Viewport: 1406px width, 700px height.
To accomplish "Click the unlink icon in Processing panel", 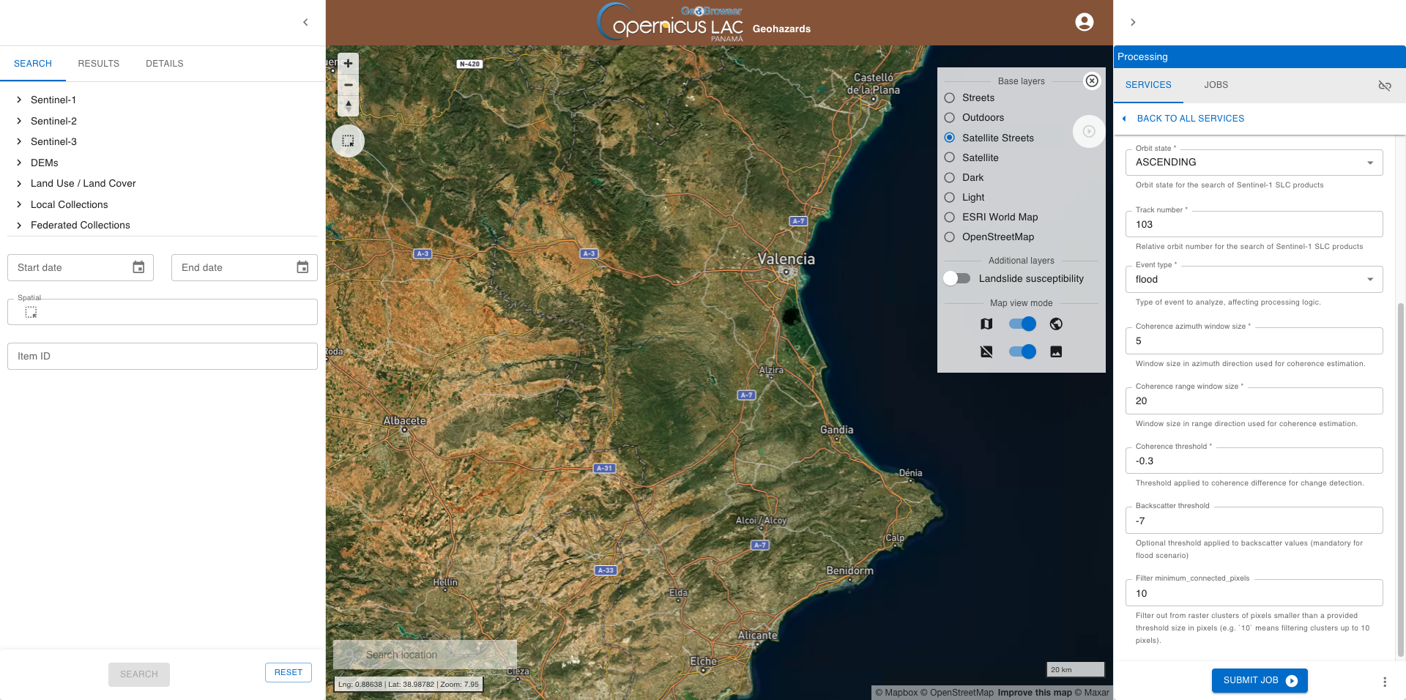I will [x=1384, y=86].
